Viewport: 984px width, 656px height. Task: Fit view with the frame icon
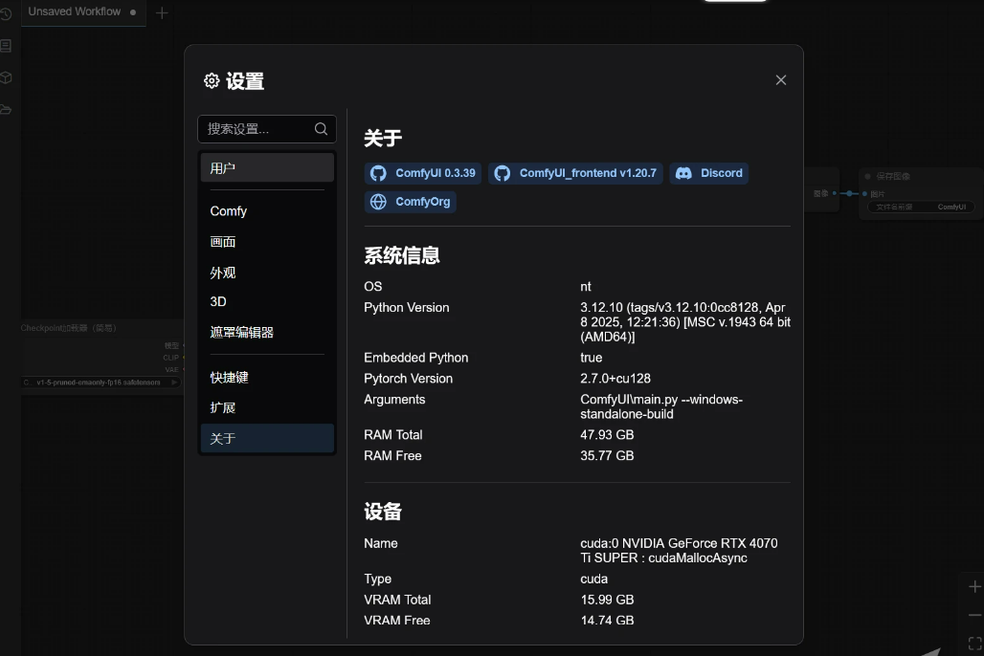click(x=974, y=644)
